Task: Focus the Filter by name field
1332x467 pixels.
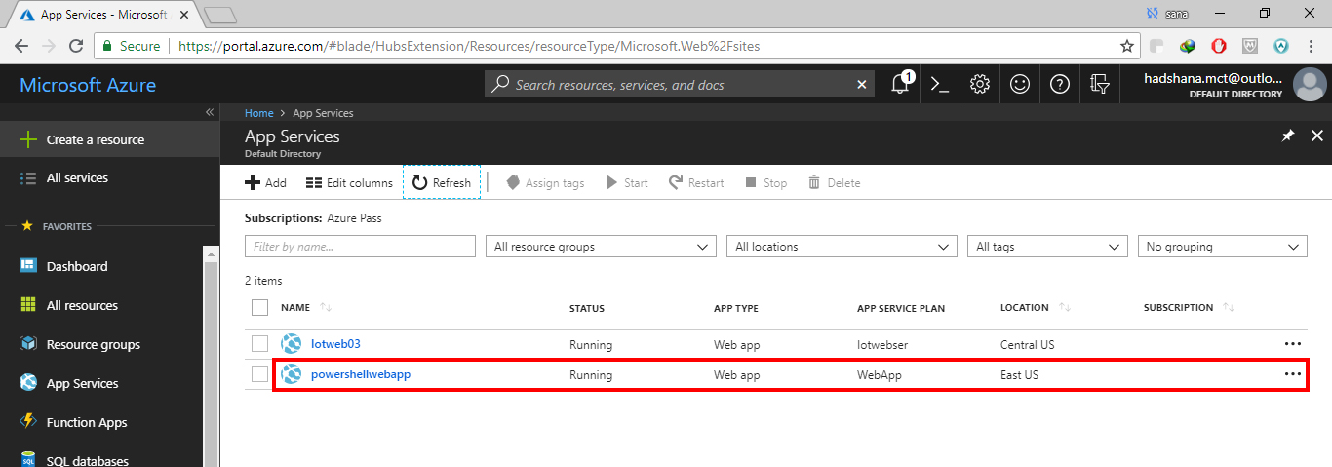Action: click(x=360, y=247)
